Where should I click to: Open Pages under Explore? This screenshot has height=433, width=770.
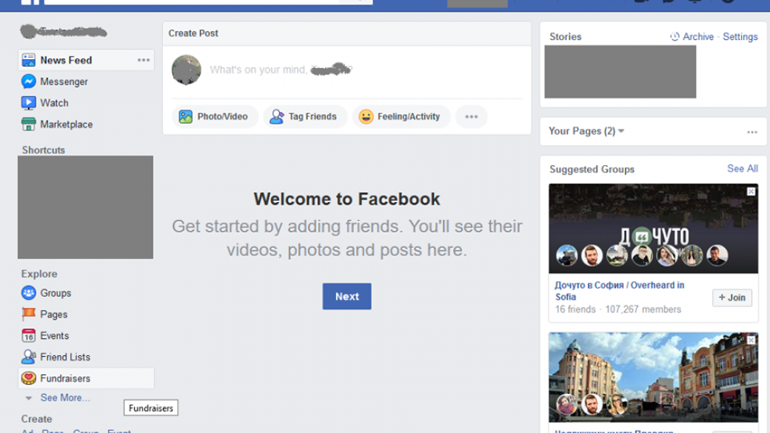pyautogui.click(x=53, y=314)
